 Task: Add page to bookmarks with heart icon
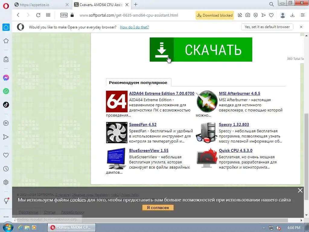[x=271, y=15]
